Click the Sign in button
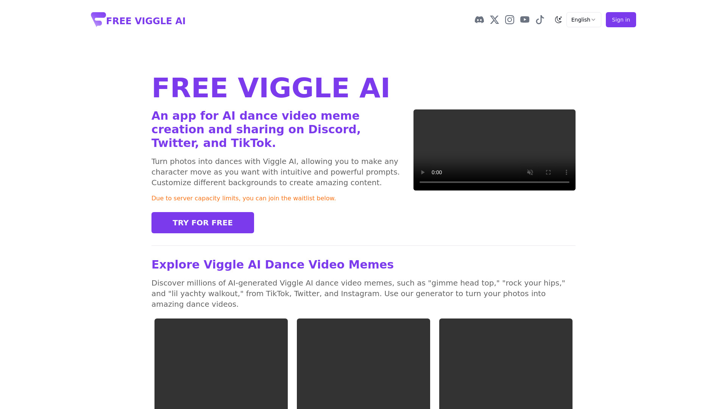Image resolution: width=727 pixels, height=409 pixels. coord(621,19)
